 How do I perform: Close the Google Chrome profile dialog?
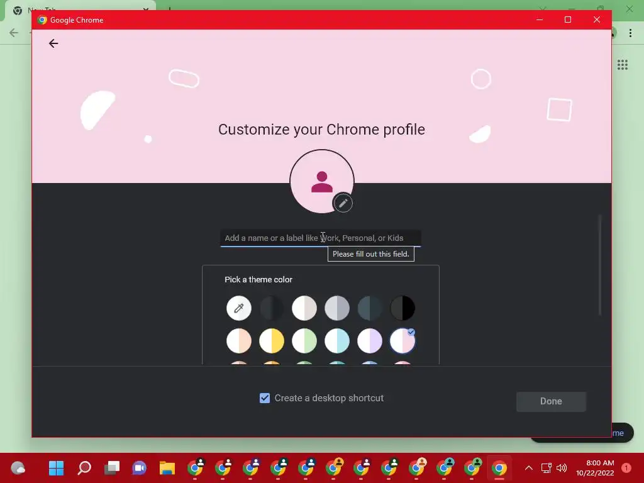point(597,19)
